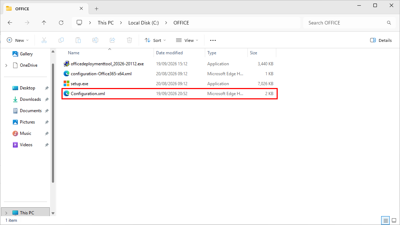Screen dimensions: 400x225
Task: Select Configuration.xml file
Action: 169,94
